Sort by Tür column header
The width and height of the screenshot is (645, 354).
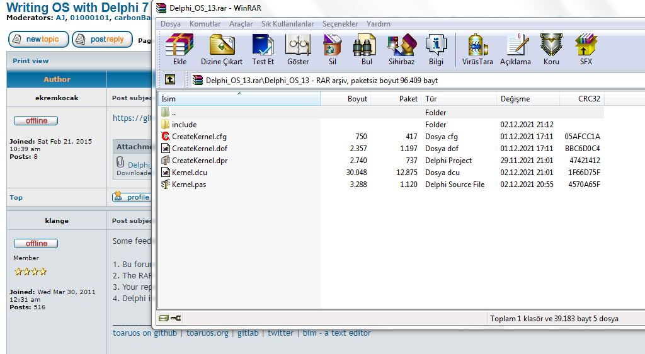tap(459, 99)
